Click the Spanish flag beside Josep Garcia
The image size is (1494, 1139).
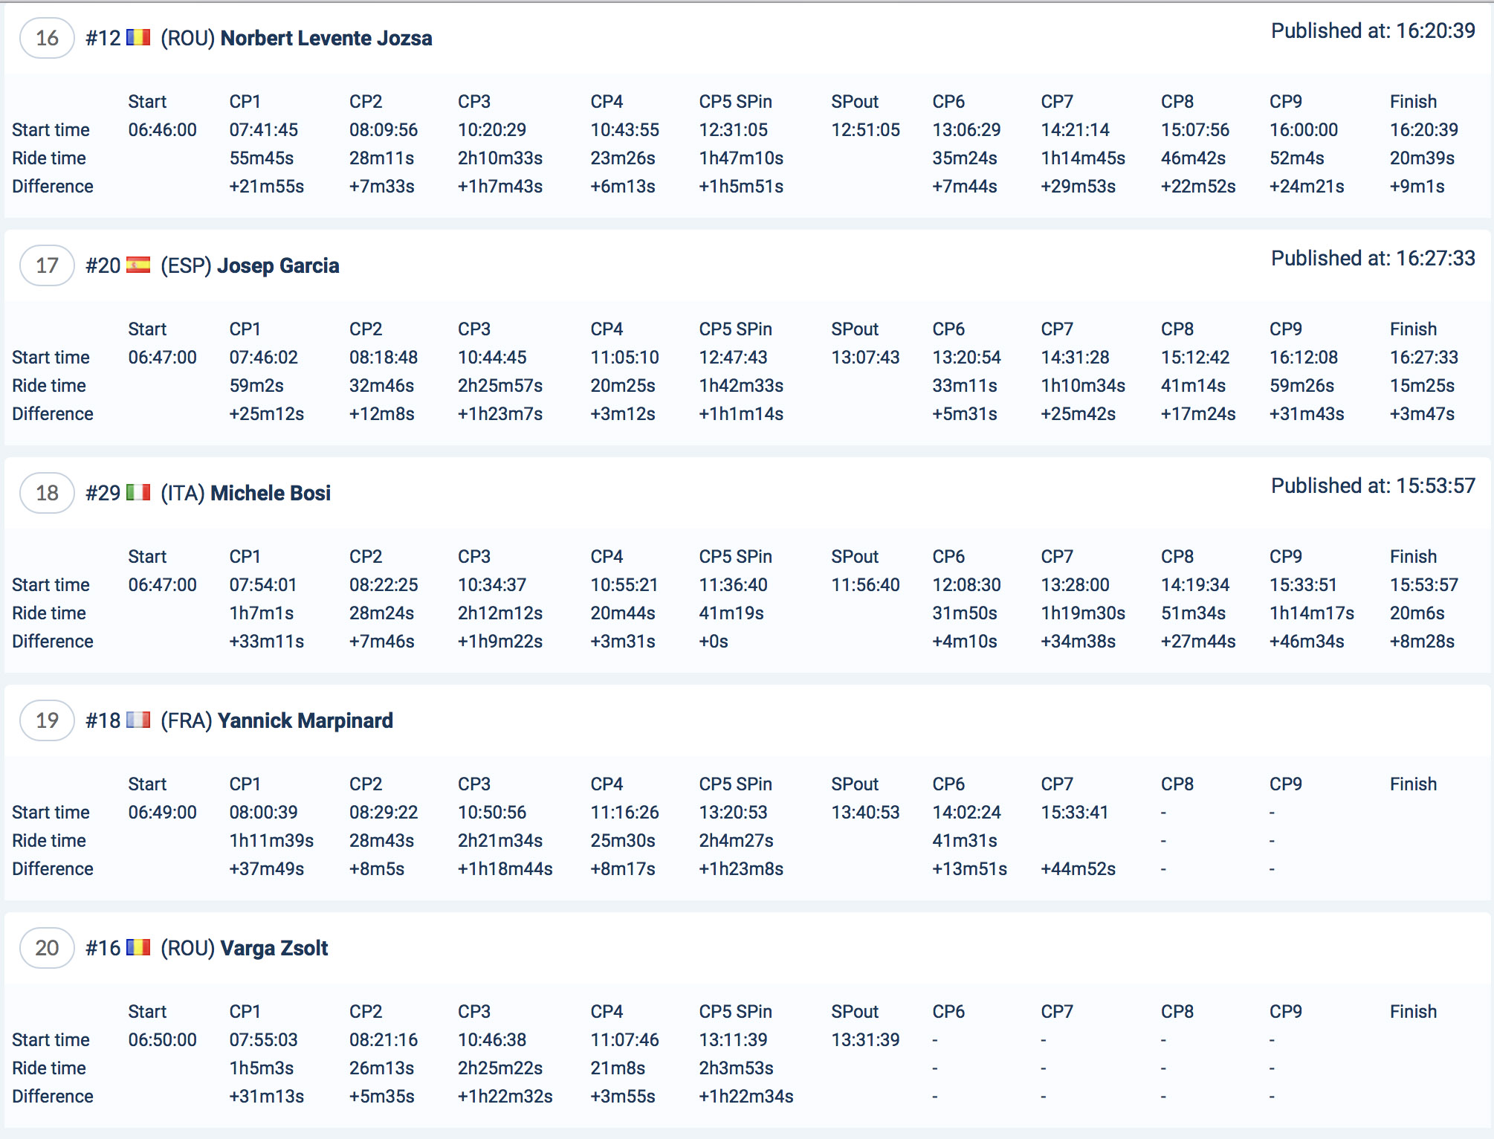[138, 265]
